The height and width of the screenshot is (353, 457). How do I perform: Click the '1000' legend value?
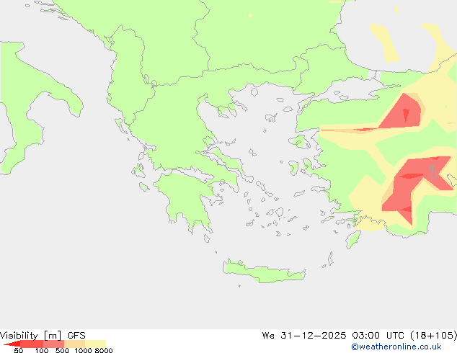click(x=83, y=350)
